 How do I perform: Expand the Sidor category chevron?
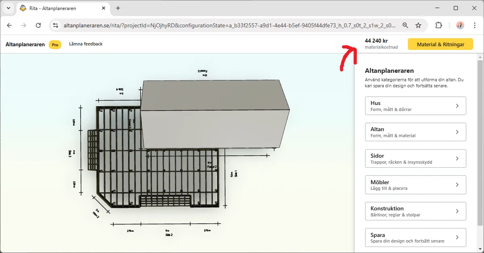(x=457, y=158)
